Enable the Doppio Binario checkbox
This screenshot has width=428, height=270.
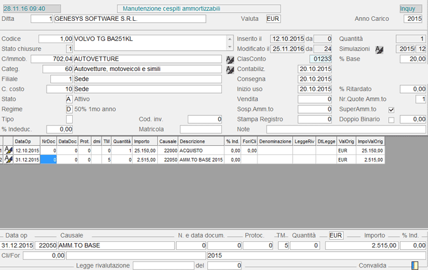[x=391, y=120]
